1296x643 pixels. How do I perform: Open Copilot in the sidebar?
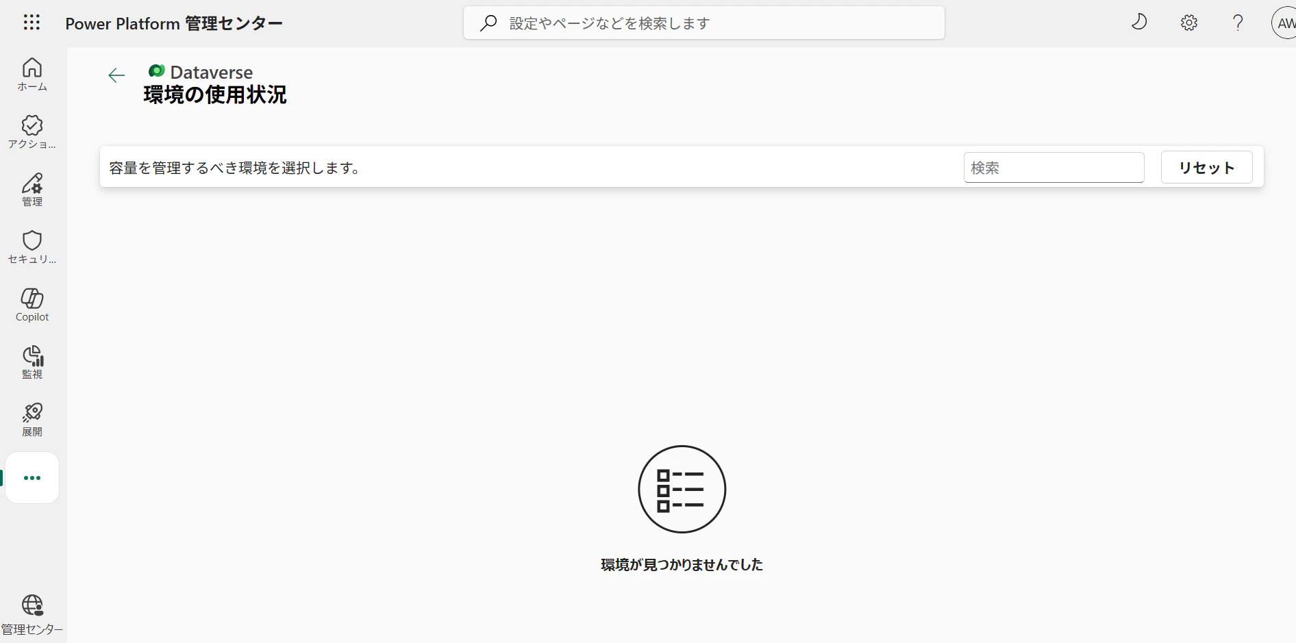click(x=32, y=305)
